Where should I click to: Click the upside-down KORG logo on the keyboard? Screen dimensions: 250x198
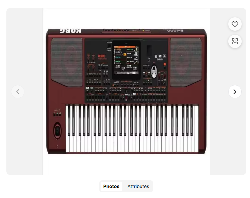coord(71,31)
